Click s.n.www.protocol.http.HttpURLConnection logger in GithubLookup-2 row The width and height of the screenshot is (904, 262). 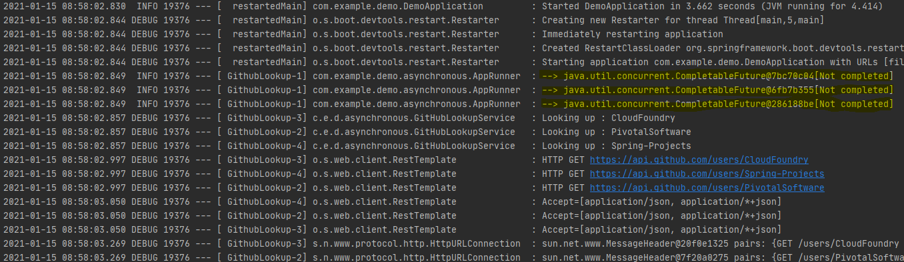coord(416,257)
